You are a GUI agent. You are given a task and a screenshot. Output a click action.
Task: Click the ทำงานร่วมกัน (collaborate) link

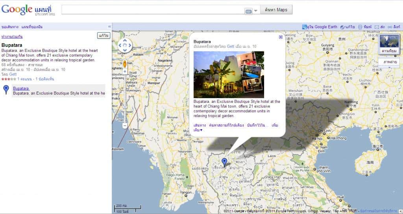click(x=12, y=37)
